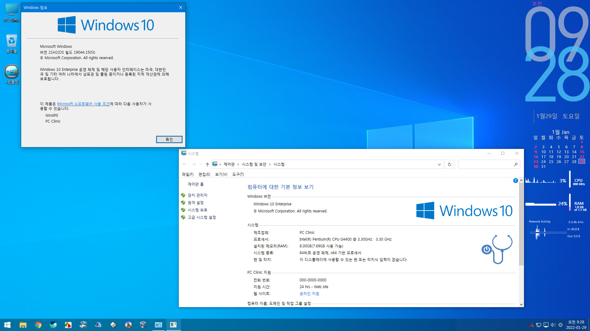
Task: Open the taskbar clock and date
Action: 576,325
